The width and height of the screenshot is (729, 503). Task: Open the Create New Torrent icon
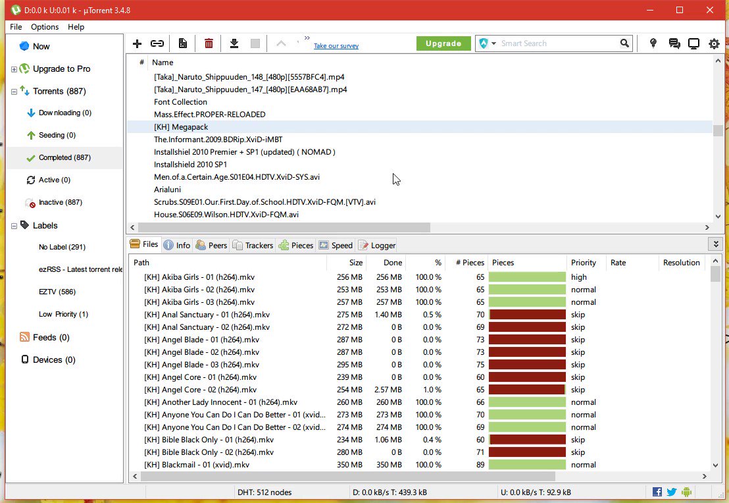[x=183, y=43]
